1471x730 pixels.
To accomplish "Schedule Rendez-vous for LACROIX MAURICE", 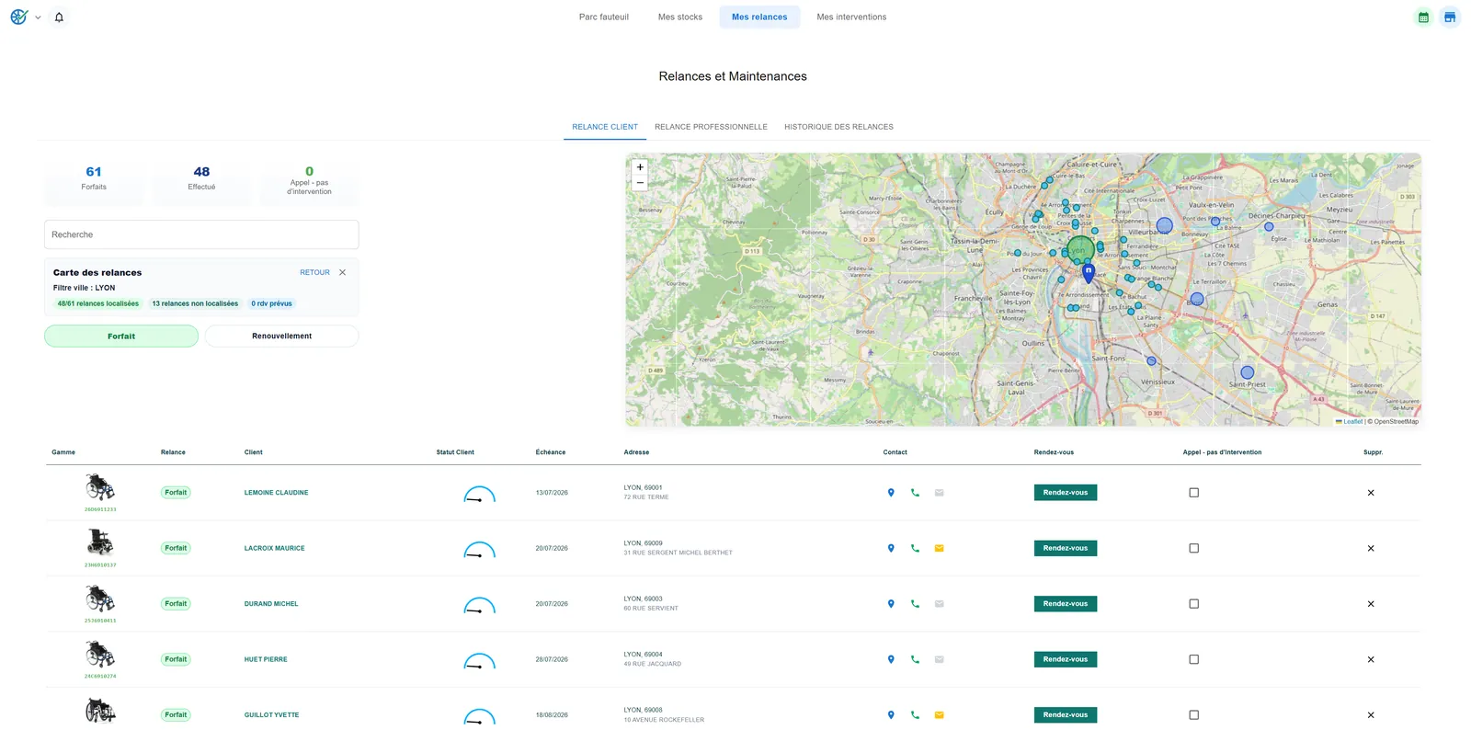I will click(1066, 549).
